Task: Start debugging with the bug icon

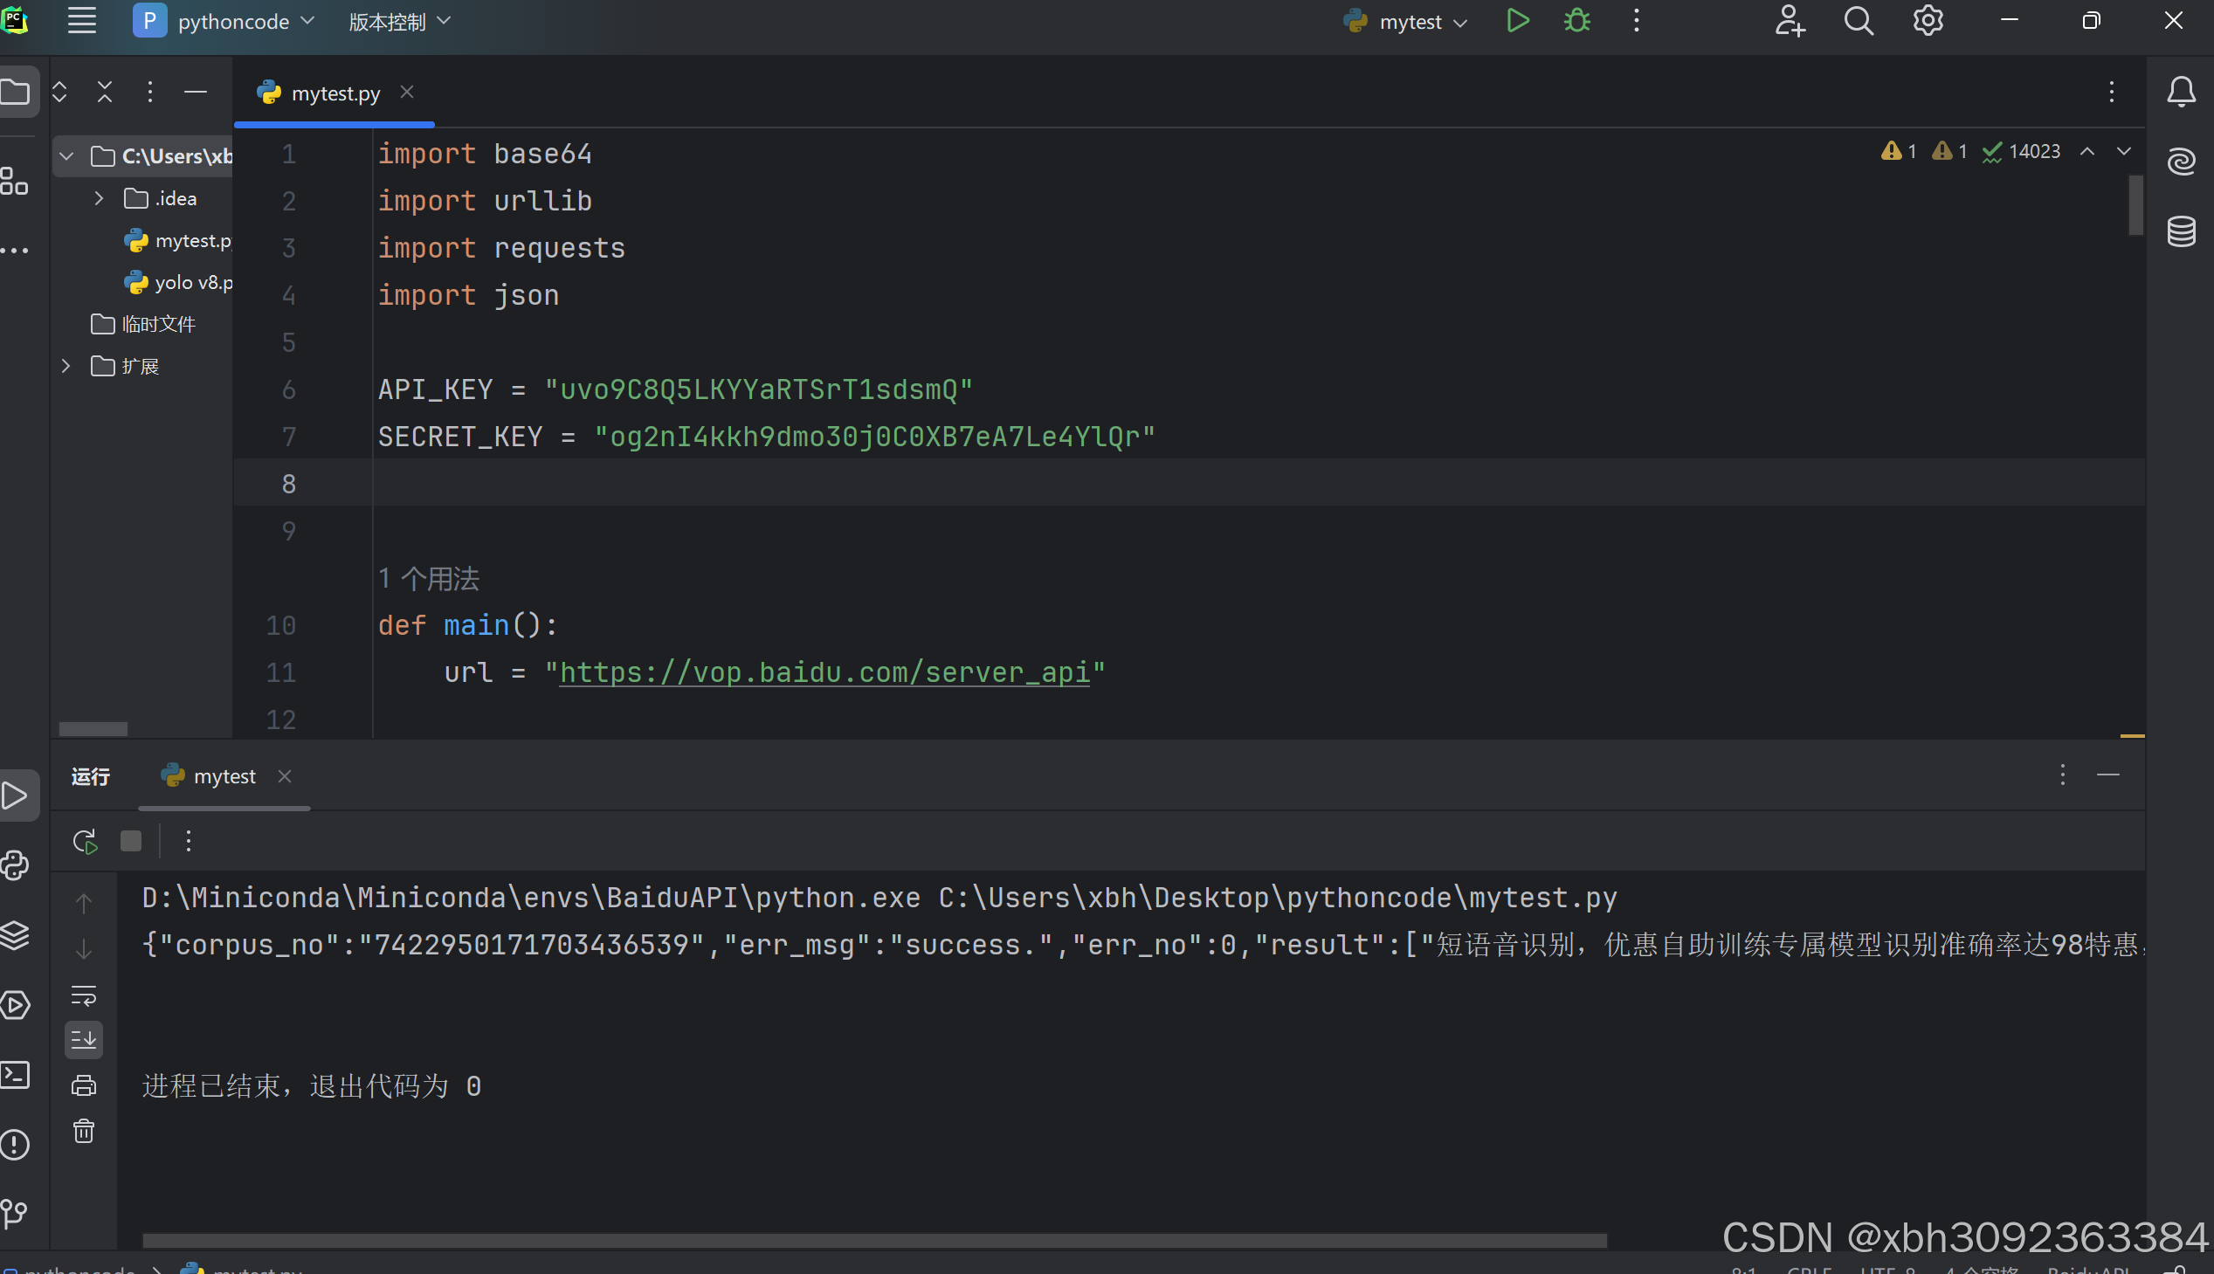Action: click(x=1577, y=21)
